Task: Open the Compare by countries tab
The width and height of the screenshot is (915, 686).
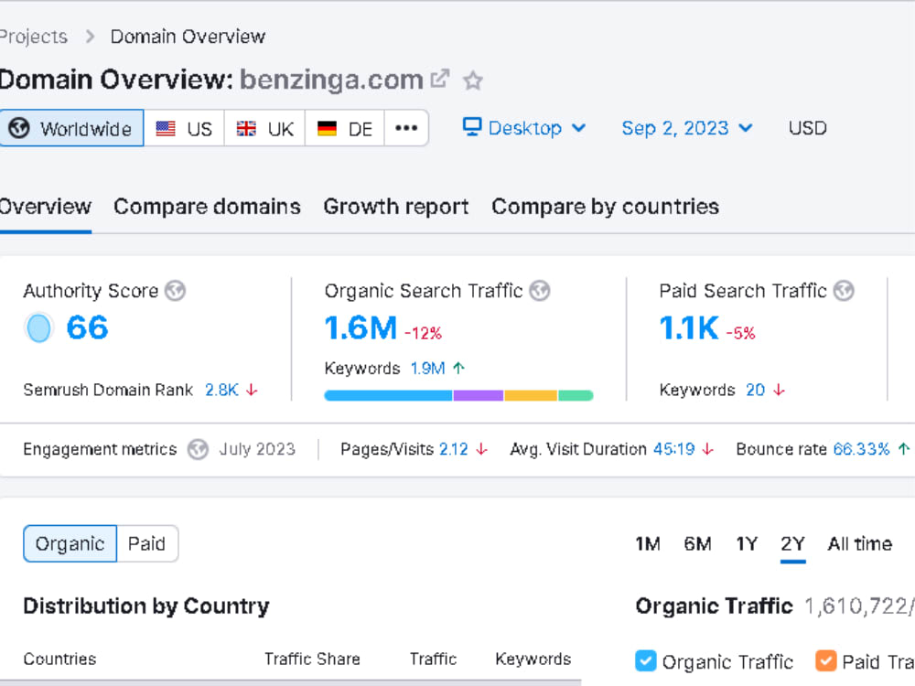Action: 605,207
